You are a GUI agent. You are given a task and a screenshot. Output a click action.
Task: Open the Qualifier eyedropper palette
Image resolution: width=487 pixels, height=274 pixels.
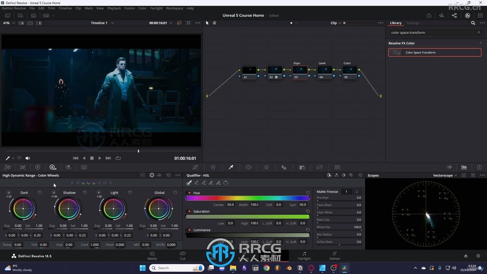(231, 167)
